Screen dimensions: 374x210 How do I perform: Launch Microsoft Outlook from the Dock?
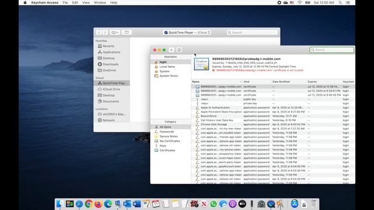127,204
